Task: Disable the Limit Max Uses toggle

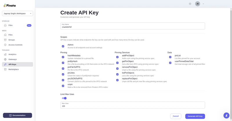Action: (x=64, y=98)
